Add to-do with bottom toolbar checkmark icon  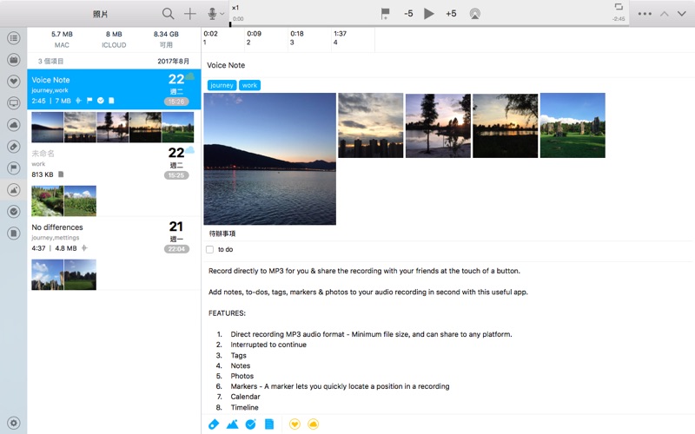coord(251,424)
